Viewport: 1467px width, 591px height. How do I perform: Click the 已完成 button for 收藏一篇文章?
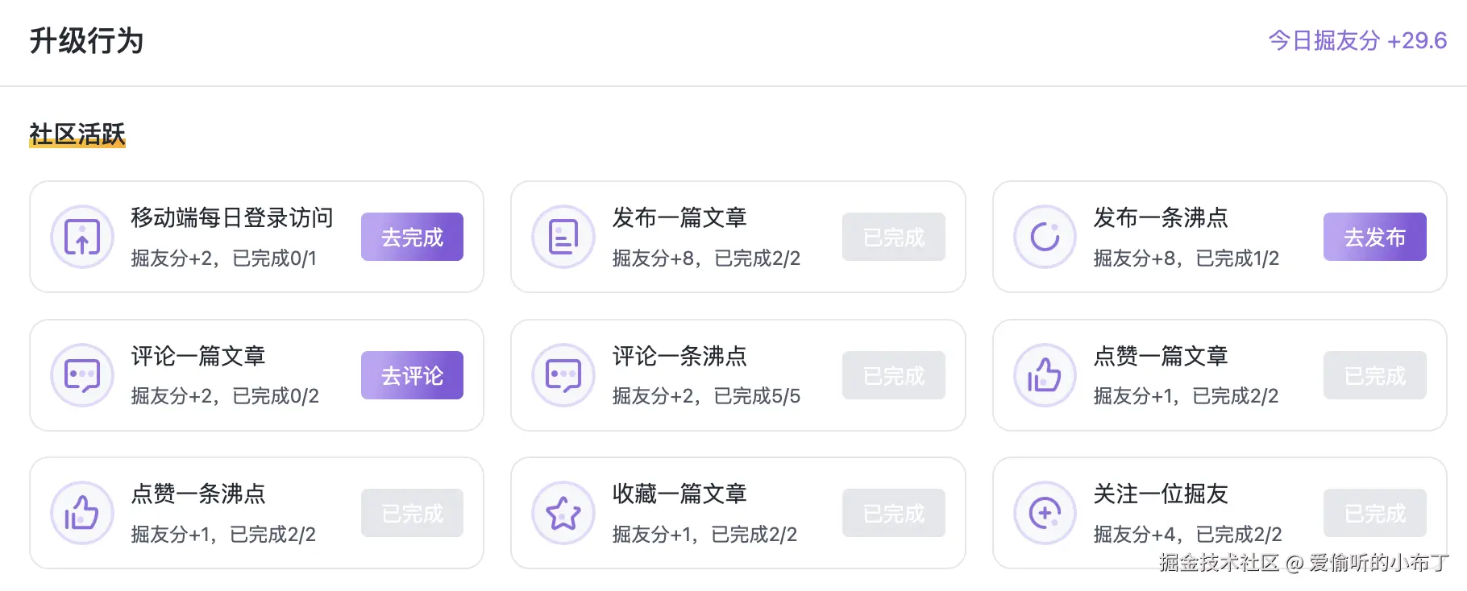click(x=893, y=513)
